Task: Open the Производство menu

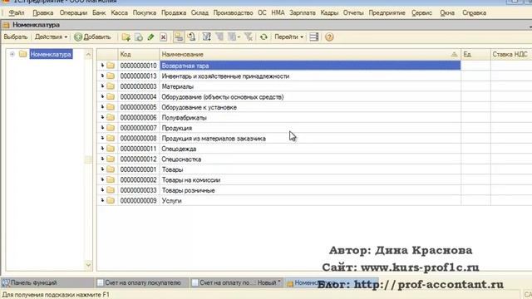Action: (x=233, y=13)
